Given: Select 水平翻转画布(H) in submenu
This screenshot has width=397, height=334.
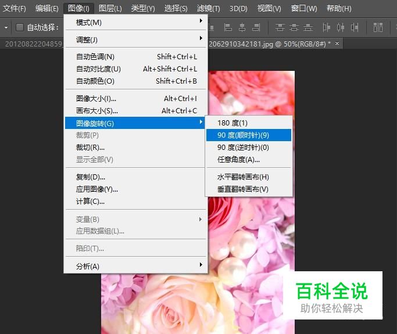Looking at the screenshot, I should coord(249,177).
